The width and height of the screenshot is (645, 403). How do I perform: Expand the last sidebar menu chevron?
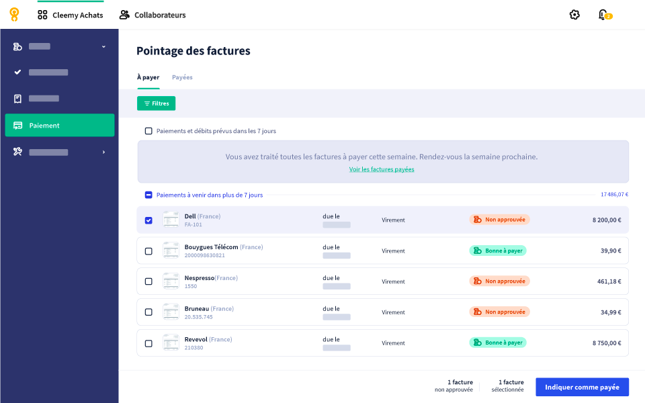click(103, 152)
